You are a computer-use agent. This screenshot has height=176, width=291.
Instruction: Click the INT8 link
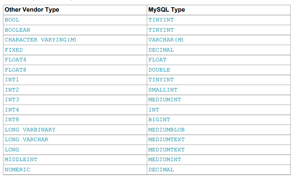[12, 119]
